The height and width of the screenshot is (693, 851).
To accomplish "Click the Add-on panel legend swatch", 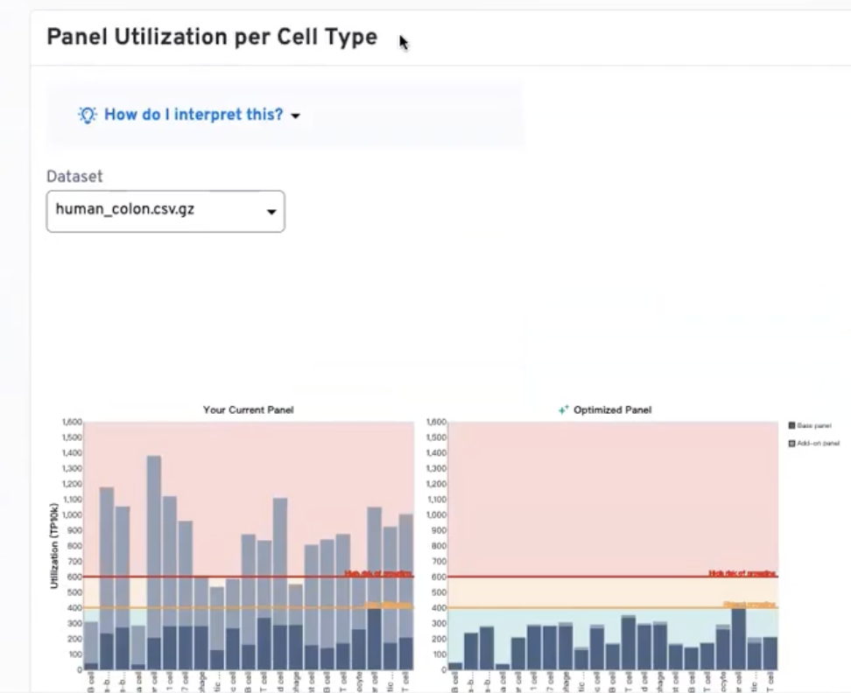I will pyautogui.click(x=792, y=444).
